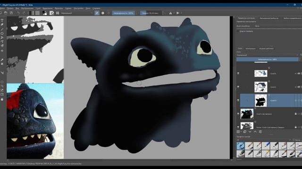This screenshot has width=302, height=169.
Task: Select the Rectangular Selection tool
Action: click(x=2, y=82)
